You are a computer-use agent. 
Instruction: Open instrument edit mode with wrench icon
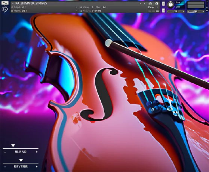[x=5, y=3]
